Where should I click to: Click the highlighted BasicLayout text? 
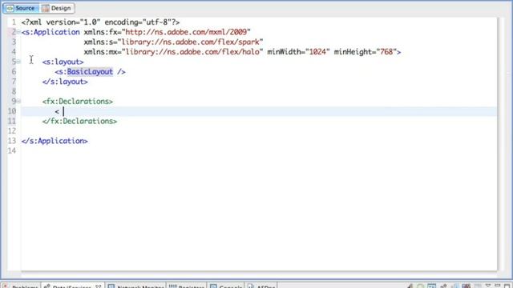(x=90, y=71)
